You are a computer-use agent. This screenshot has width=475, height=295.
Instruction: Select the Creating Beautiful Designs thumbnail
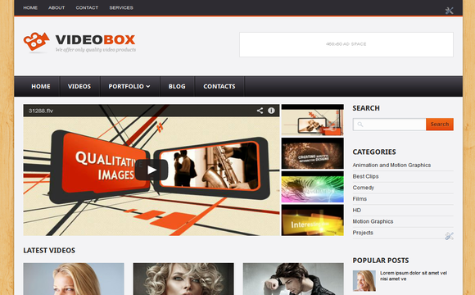312,153
